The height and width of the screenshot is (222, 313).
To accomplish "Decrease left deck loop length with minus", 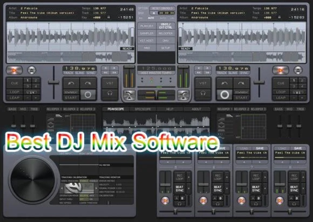I will pyautogui.click(x=28, y=98).
